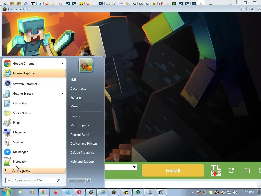Click the Windows Start orb

(x=6, y=192)
